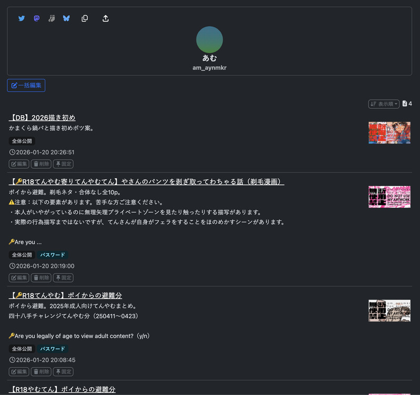Pin the post dated 2026-01-20 20:08:45

point(63,372)
